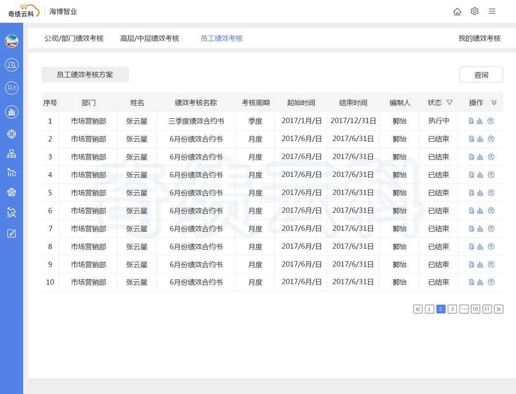Image resolution: width=516 pixels, height=394 pixels.
Task: Go to page 3 in pagination
Action: click(452, 309)
